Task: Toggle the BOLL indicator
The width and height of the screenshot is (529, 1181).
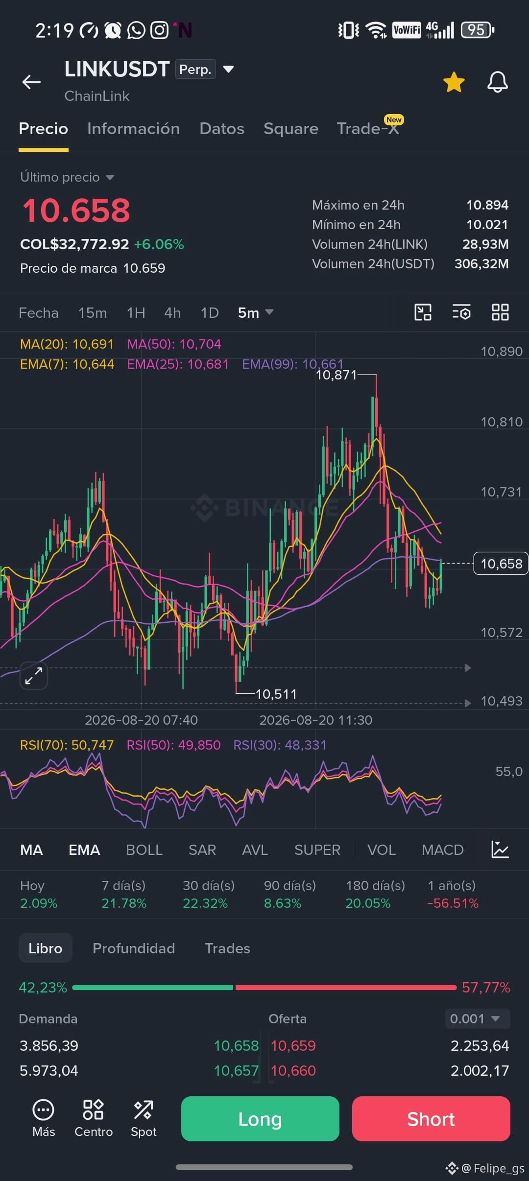Action: 144,850
